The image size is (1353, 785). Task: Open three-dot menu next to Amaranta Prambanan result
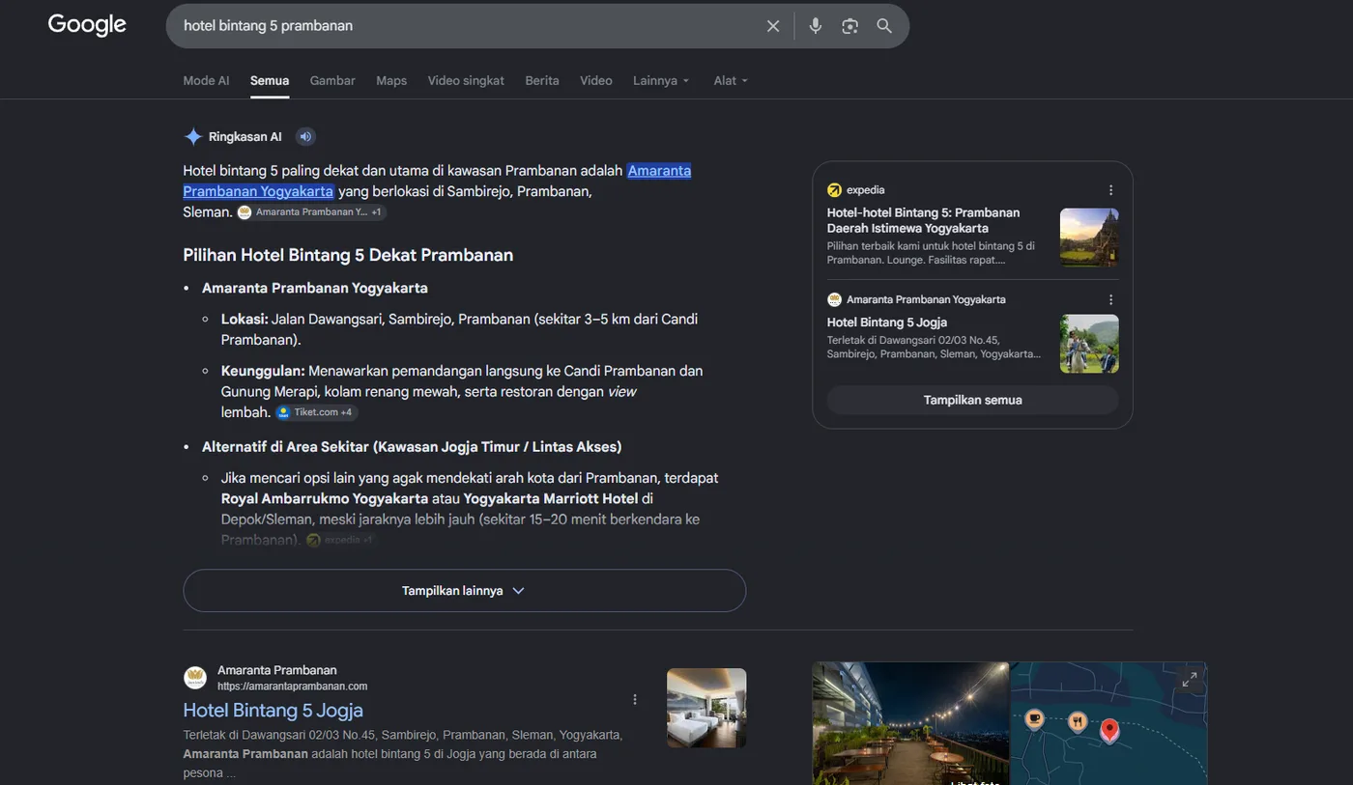point(635,699)
